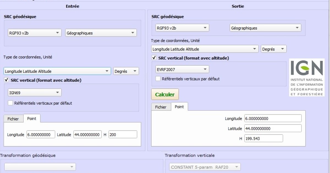Open output RGF93 v2b geodetic dropdown
Image resolution: width=330 pixels, height=173 pixels.
coord(182,28)
